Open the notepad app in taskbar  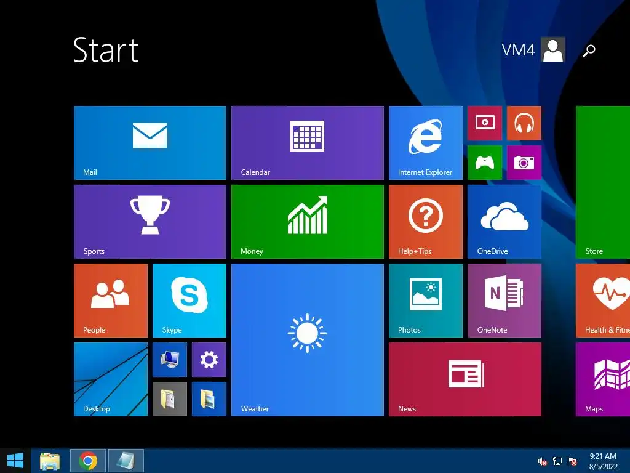point(126,461)
